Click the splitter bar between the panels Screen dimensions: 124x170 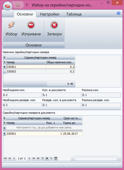[62, 109]
